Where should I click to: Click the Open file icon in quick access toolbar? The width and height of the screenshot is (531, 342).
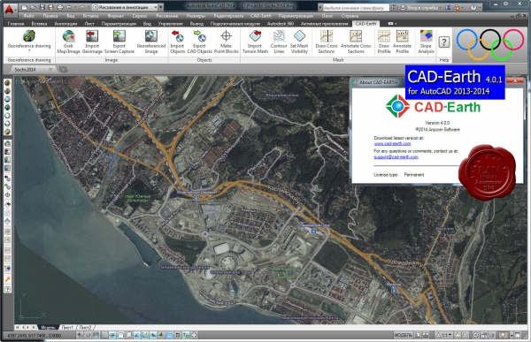[33, 7]
